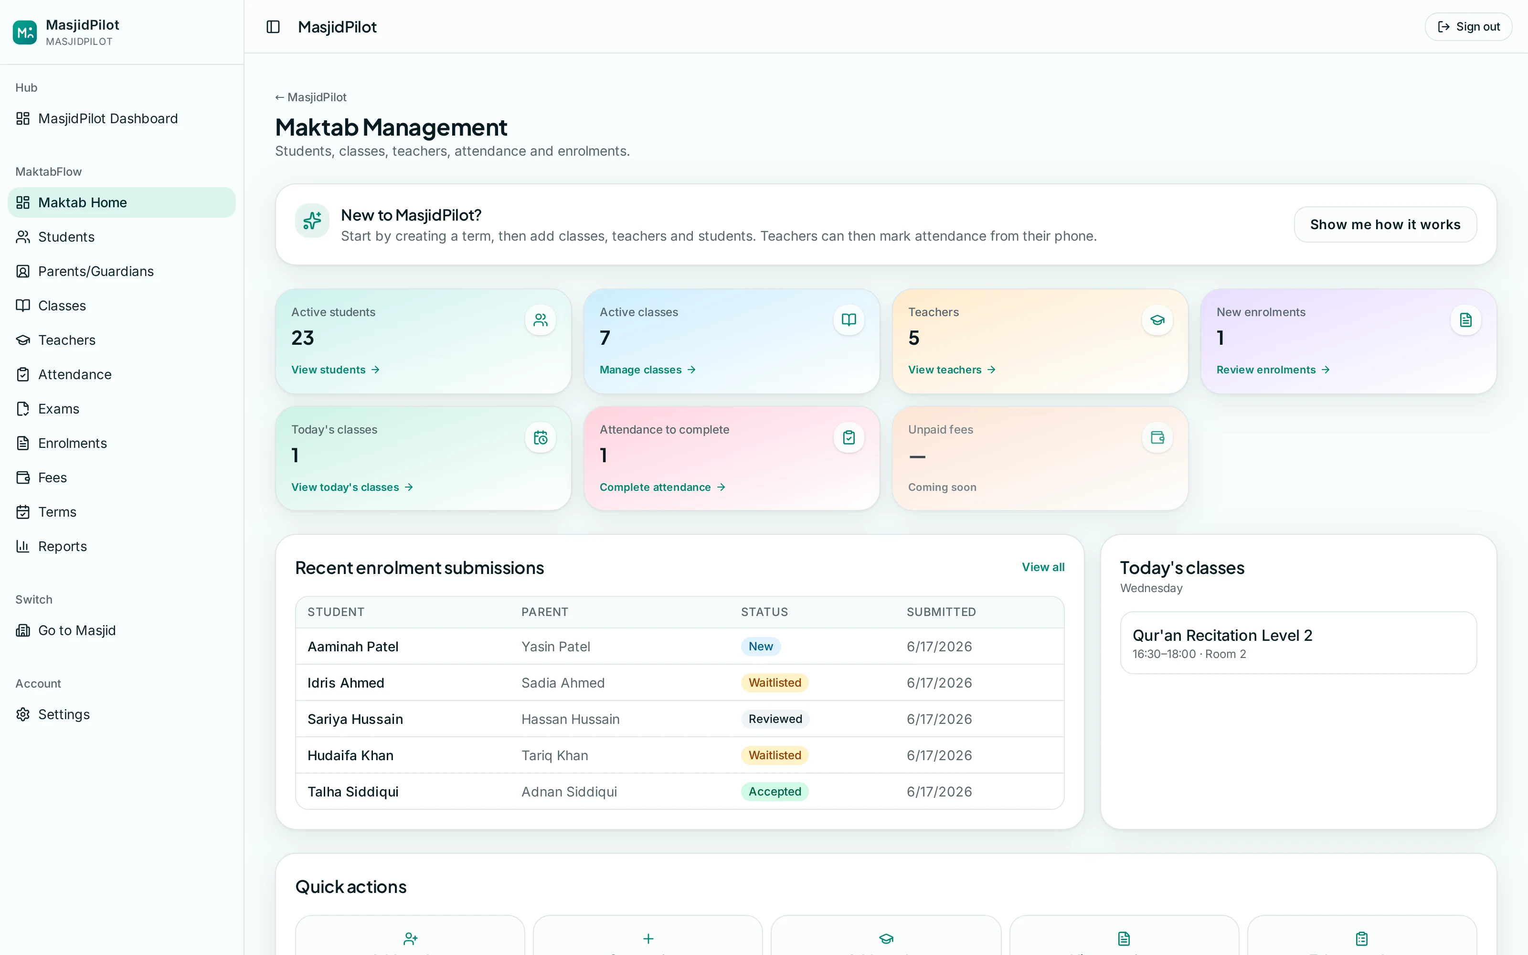Image resolution: width=1528 pixels, height=955 pixels.
Task: Click the Teachers graduation cap card icon
Action: click(1157, 320)
